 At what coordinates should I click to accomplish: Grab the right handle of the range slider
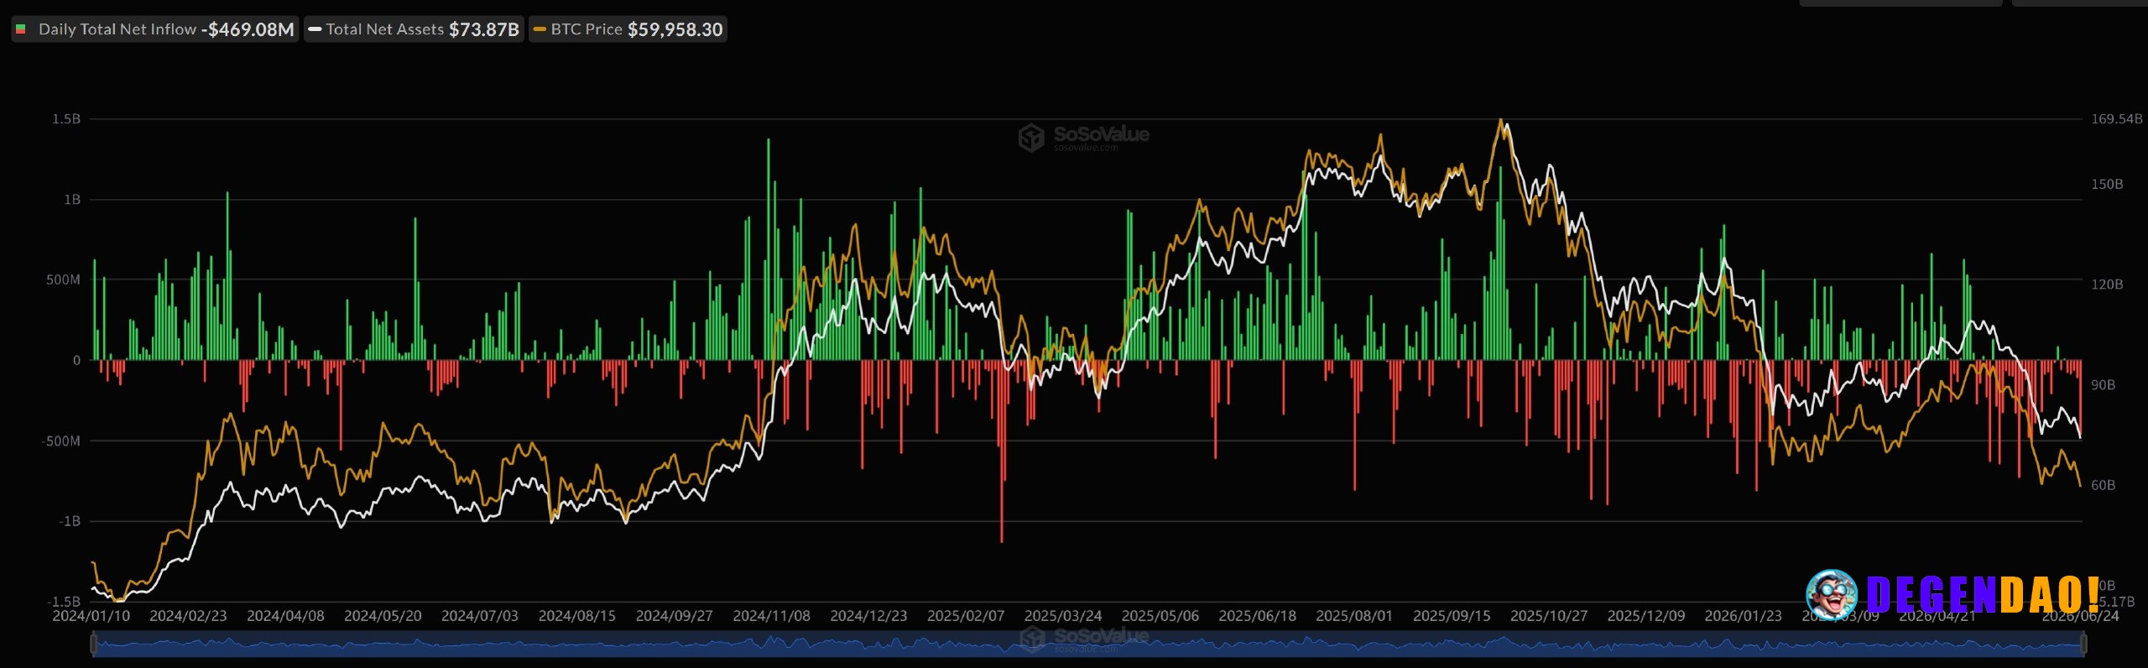[2083, 645]
